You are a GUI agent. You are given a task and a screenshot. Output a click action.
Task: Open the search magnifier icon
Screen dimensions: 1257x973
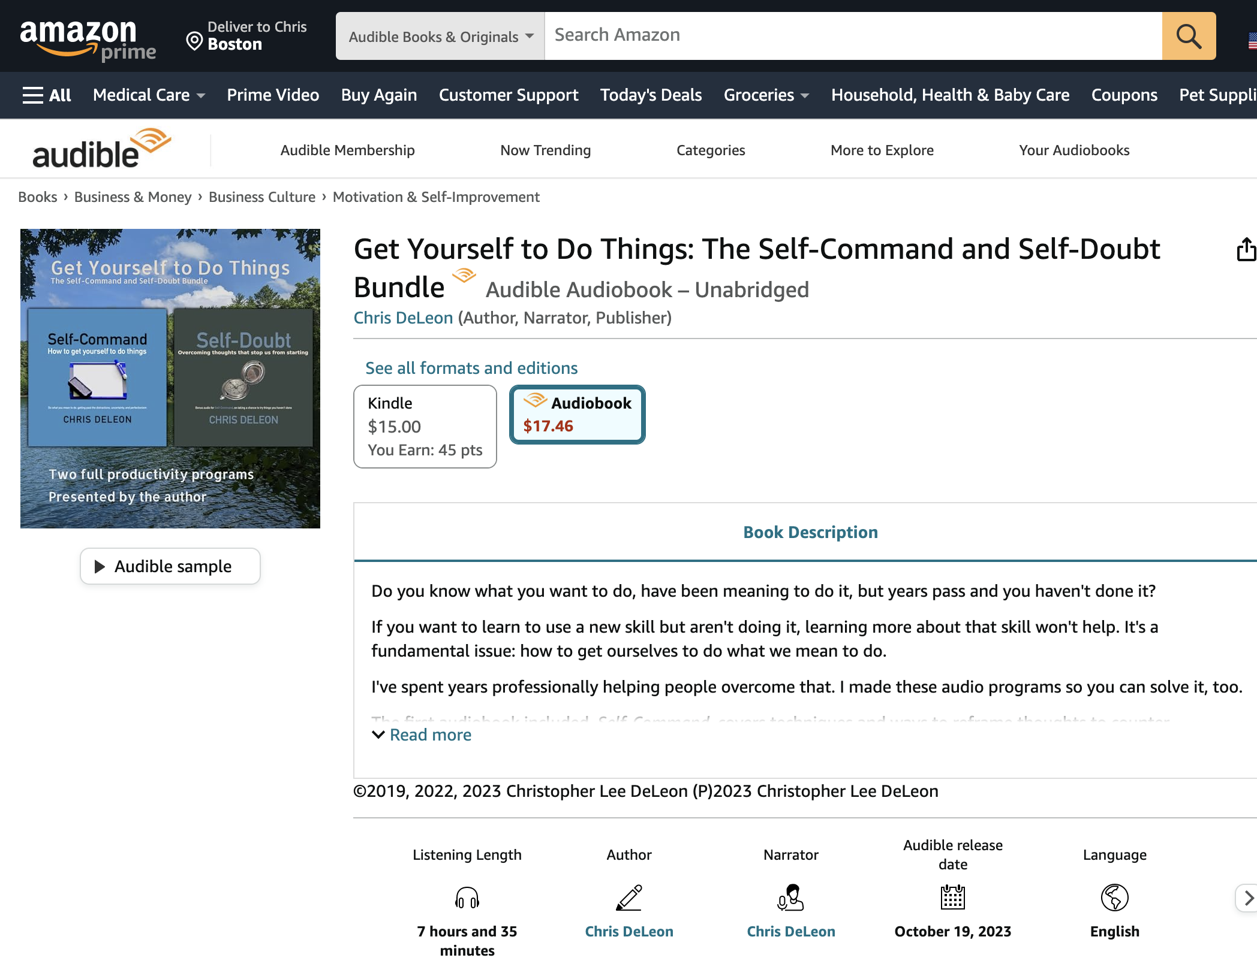point(1189,36)
